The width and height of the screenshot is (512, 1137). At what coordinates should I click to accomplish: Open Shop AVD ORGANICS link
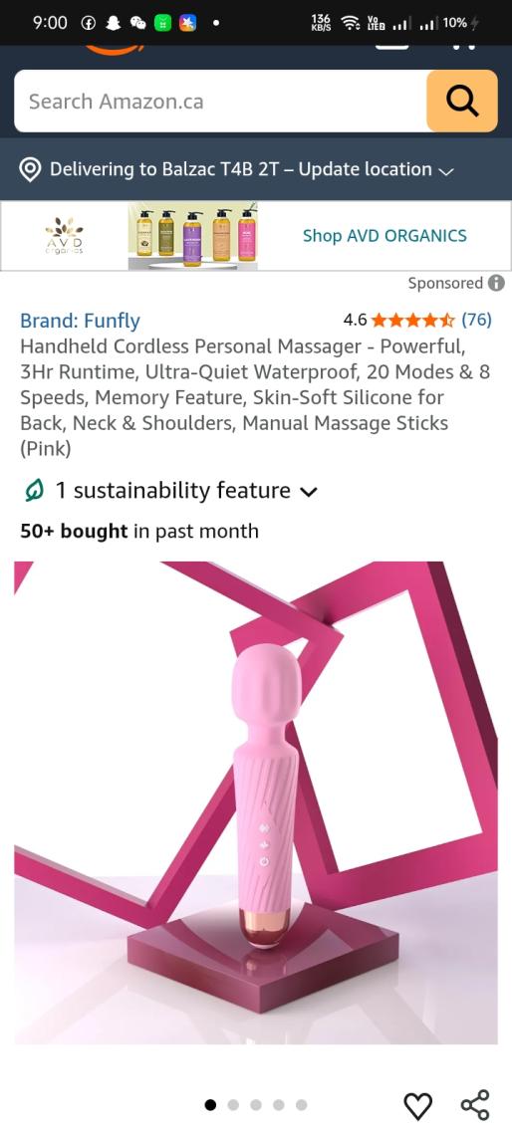[384, 236]
